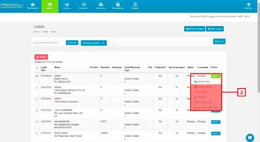The height and width of the screenshot is (142, 260).
Task: Select the Leads tab in navbar
Action: (50, 6)
